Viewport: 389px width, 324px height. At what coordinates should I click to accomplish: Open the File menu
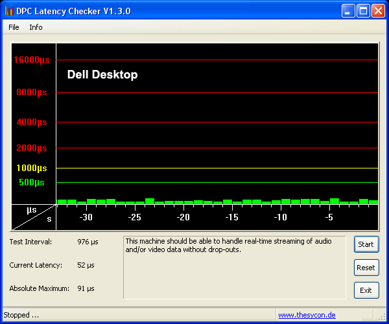coord(14,27)
